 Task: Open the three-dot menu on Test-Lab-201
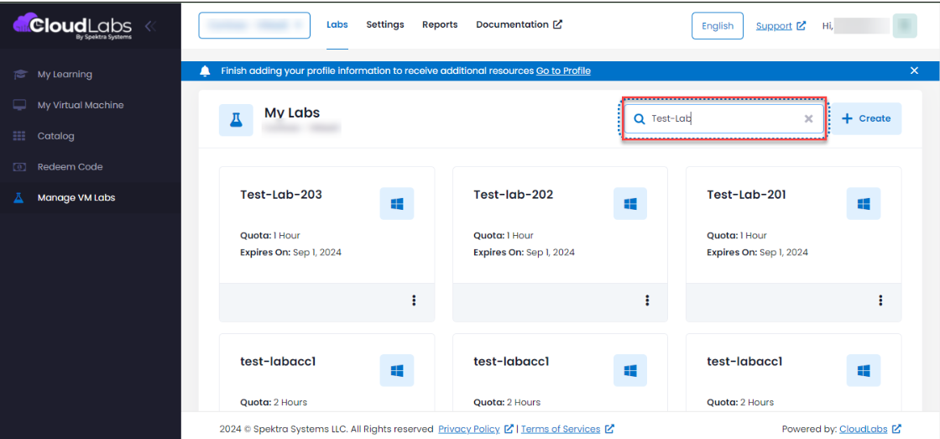pos(880,301)
